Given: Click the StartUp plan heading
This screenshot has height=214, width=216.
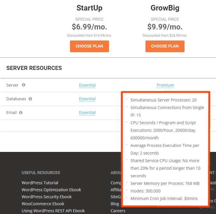Looking at the screenshot, I should click(x=89, y=8).
